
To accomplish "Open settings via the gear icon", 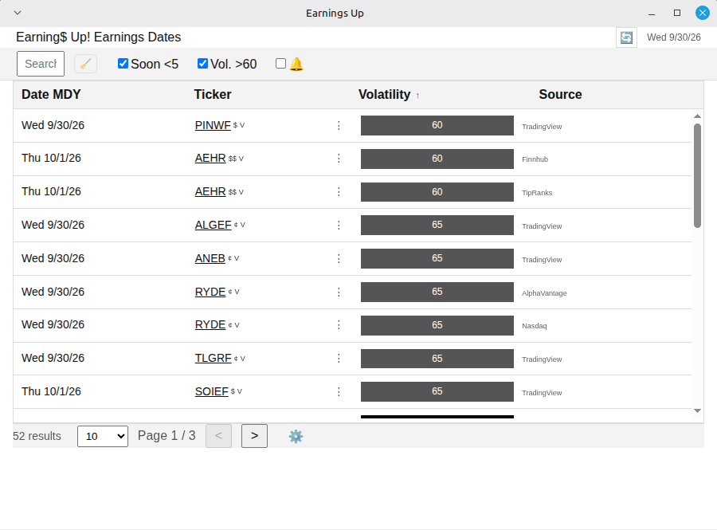I will (x=296, y=436).
